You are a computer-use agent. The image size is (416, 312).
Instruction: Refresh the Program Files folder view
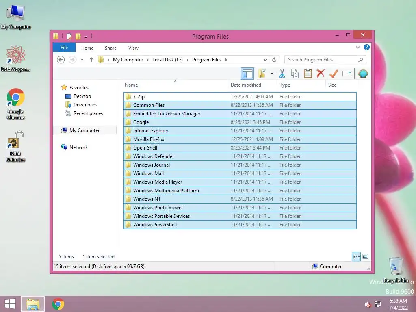pyautogui.click(x=274, y=60)
